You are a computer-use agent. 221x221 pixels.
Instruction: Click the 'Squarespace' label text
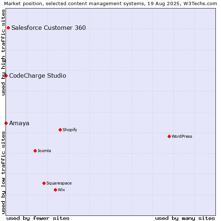pos(59,183)
